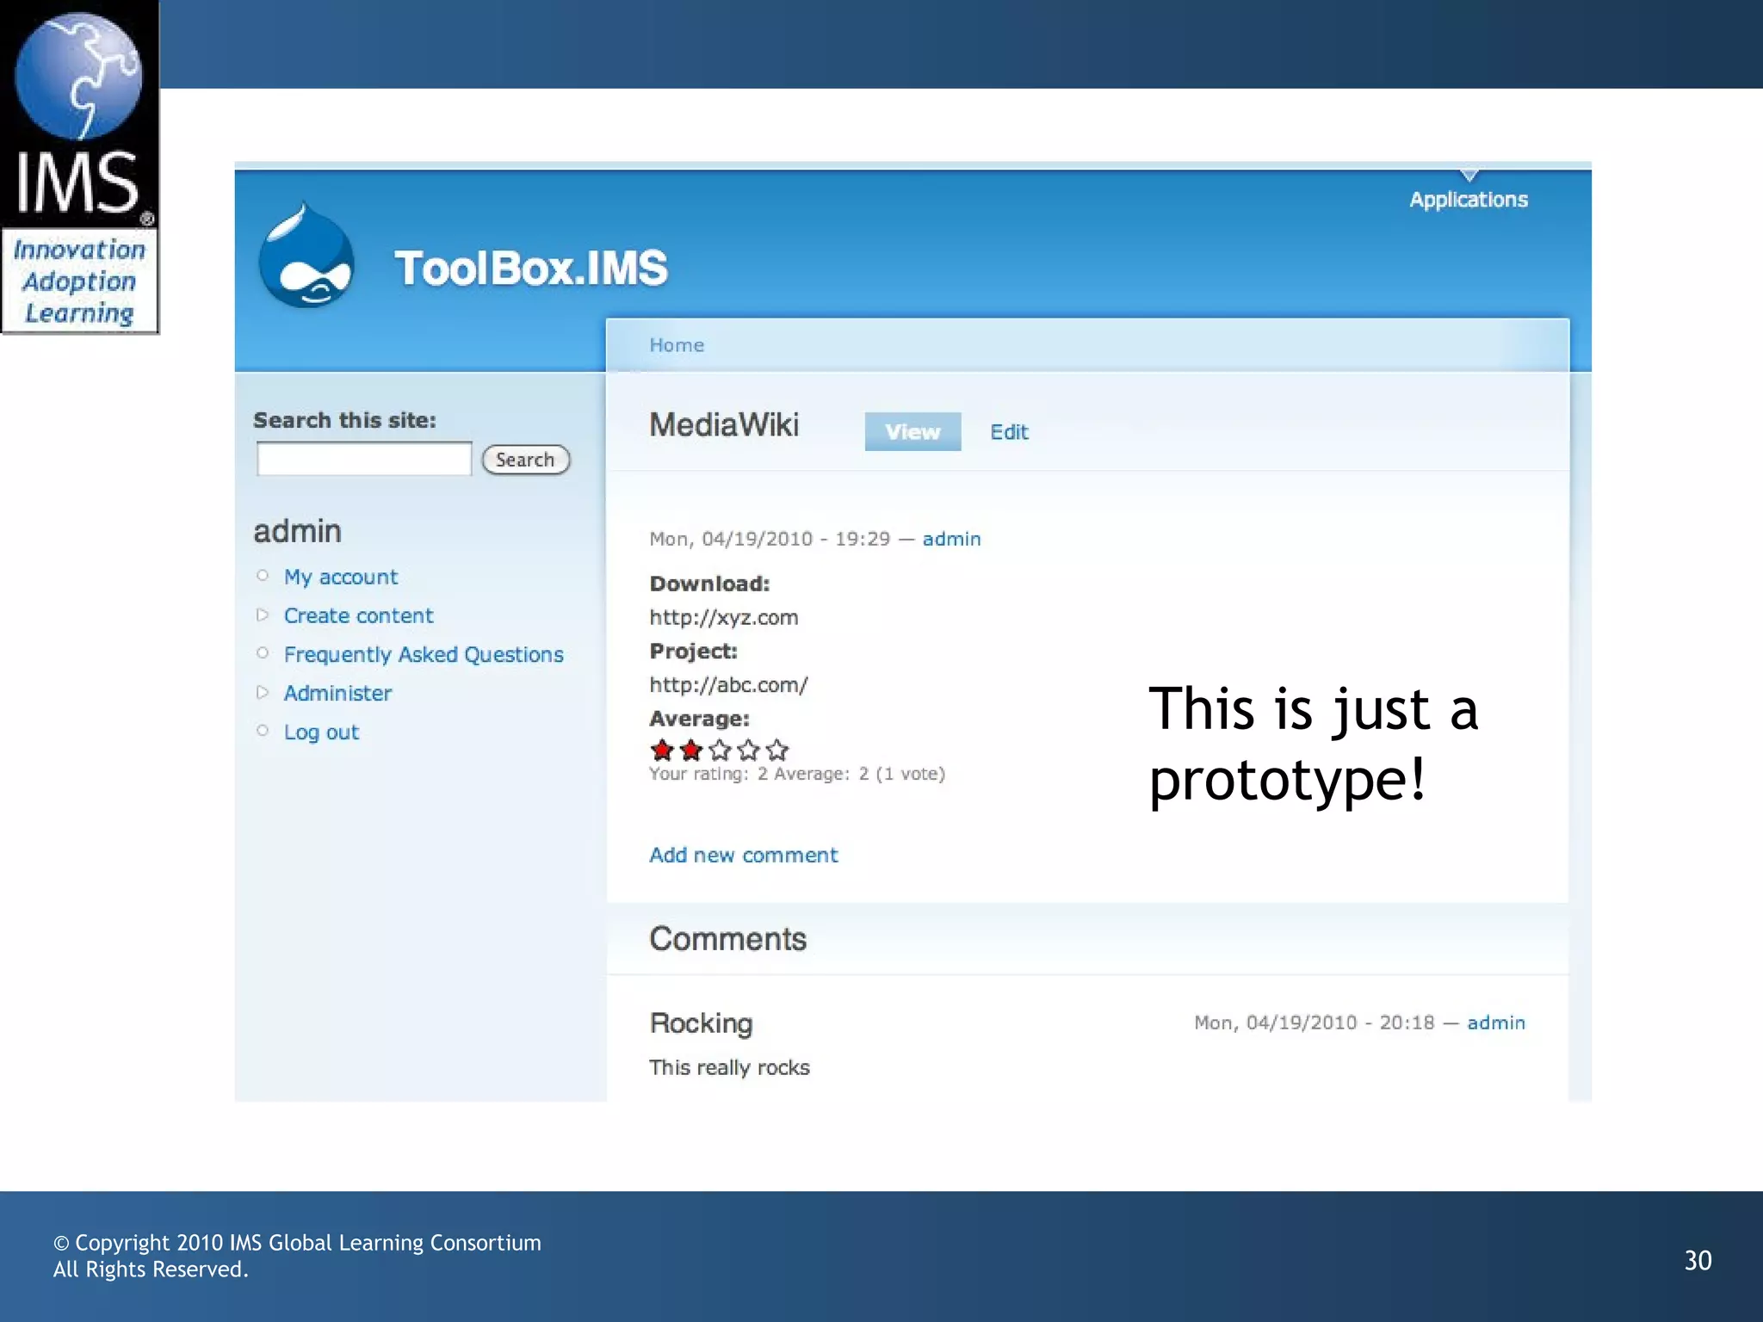Click the Comments heading
Screen dimensions: 1763x1322
pyautogui.click(x=727, y=939)
